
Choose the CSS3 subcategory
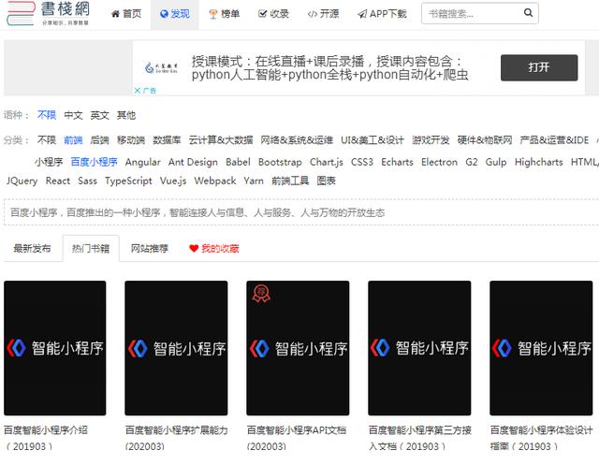[362, 162]
